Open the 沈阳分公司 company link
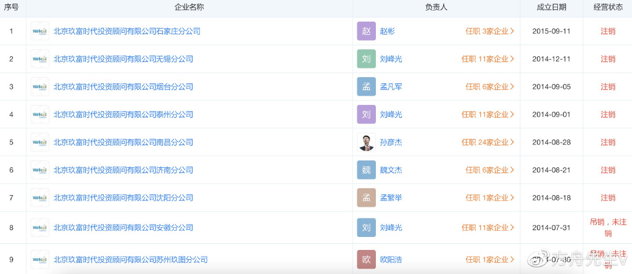Screen dimensions: 632x274 point(123,198)
